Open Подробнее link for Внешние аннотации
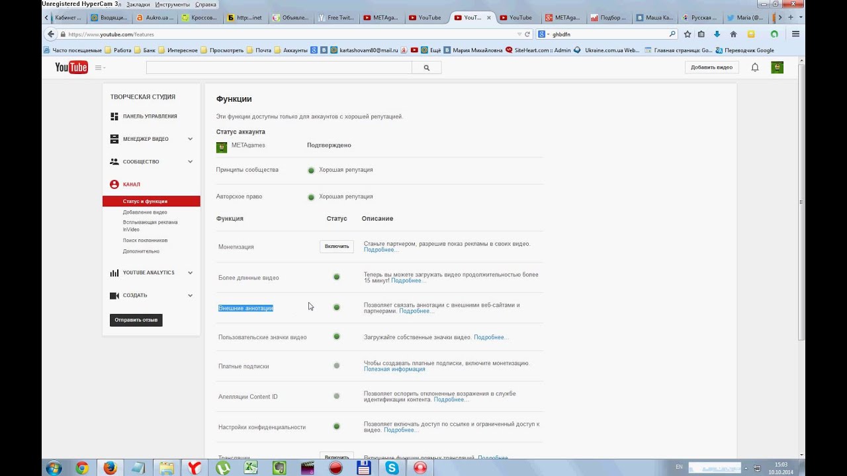This screenshot has height=476, width=847. coord(417,311)
